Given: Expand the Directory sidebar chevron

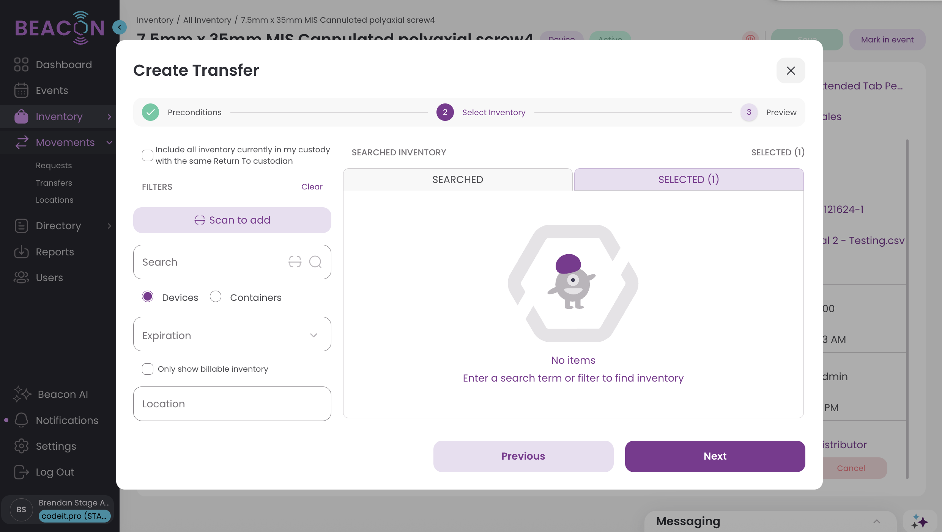Looking at the screenshot, I should point(109,226).
